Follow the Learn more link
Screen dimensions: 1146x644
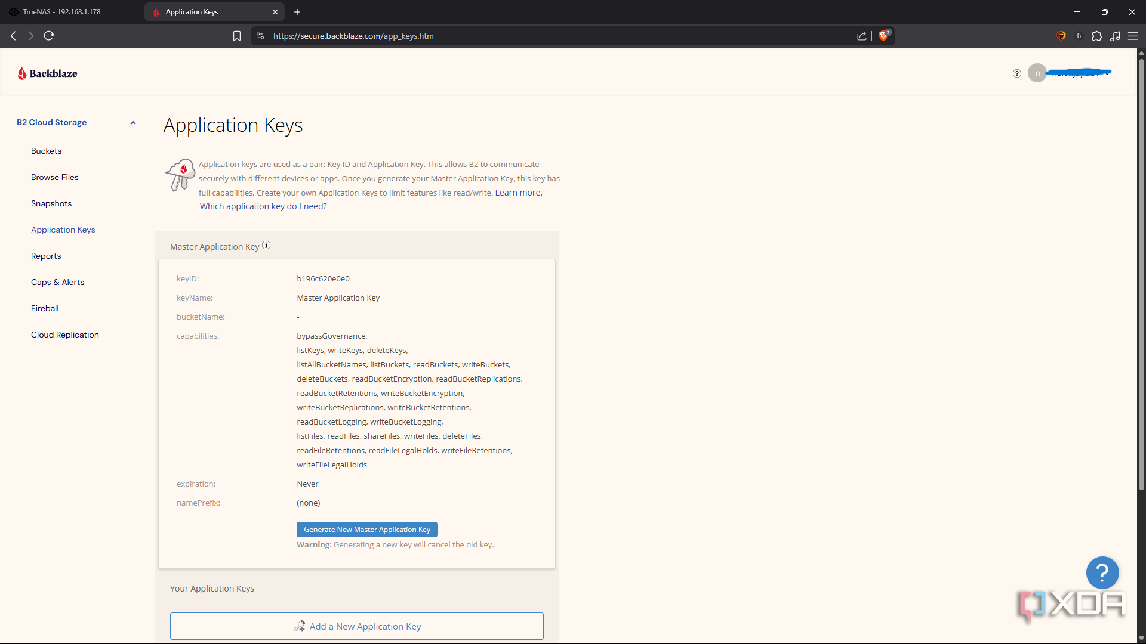519,193
